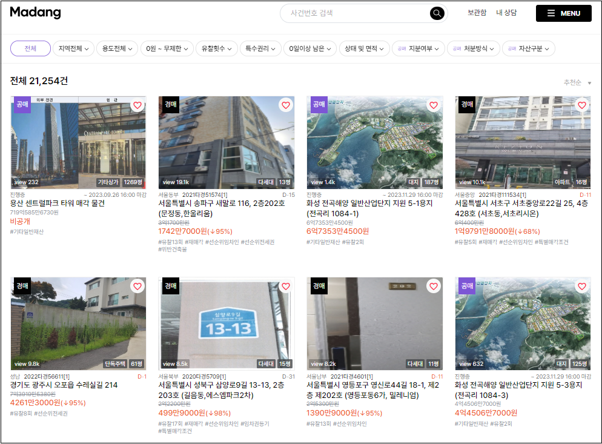Click the price 4261만3000원
Screen dimensions: 602x444
pyautogui.click(x=35, y=403)
